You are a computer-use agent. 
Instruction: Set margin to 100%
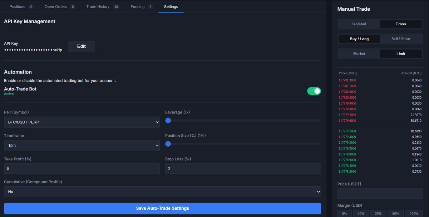(414, 213)
